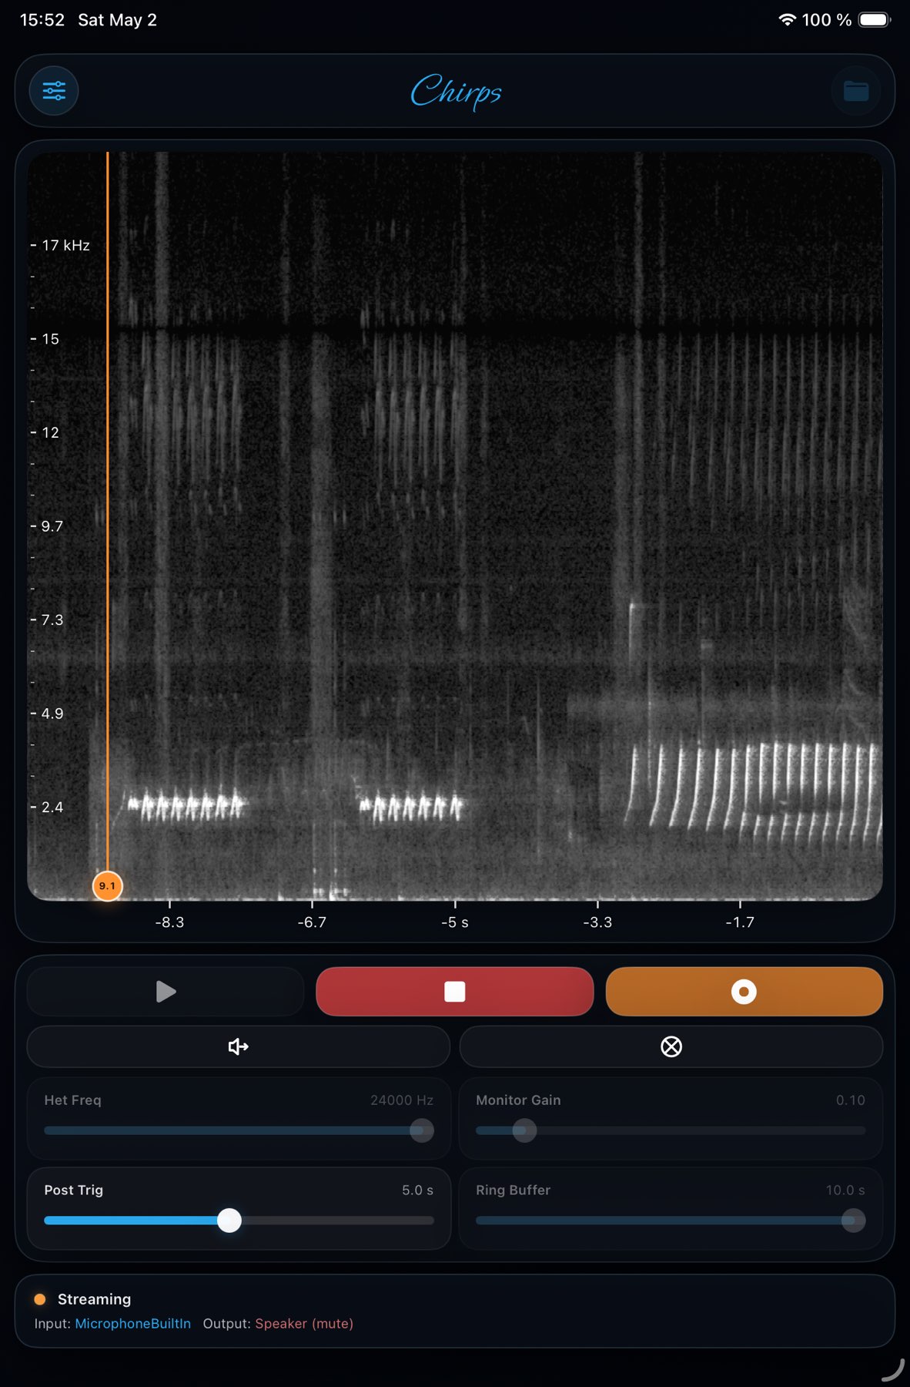Click the 12 frequency axis label

point(50,432)
